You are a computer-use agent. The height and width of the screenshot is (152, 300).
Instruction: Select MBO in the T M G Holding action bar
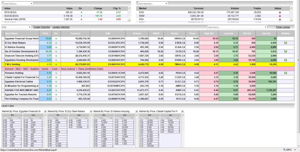tap(18, 69)
